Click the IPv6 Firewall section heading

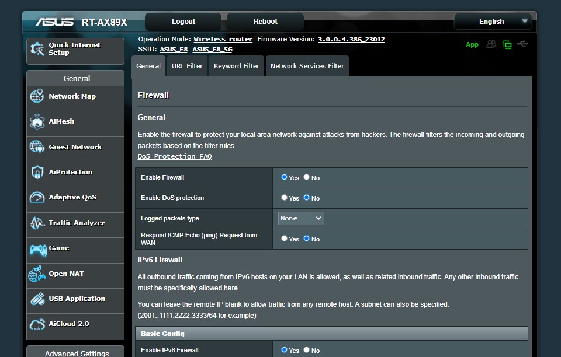[x=160, y=260]
